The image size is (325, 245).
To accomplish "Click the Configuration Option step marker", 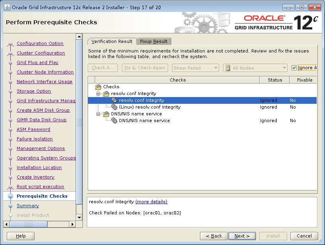I will point(11,44).
